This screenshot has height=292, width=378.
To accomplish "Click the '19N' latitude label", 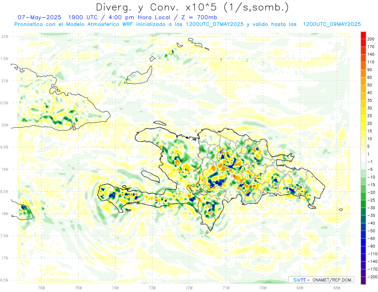I will pos(4,169).
